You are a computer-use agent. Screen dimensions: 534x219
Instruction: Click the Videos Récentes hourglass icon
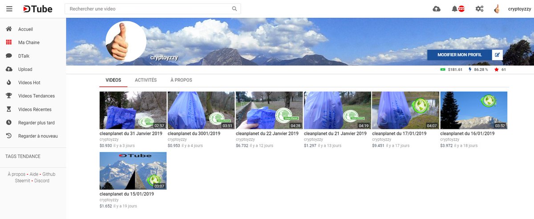click(9, 109)
